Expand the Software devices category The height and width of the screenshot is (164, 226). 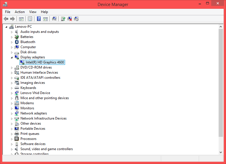point(12,144)
